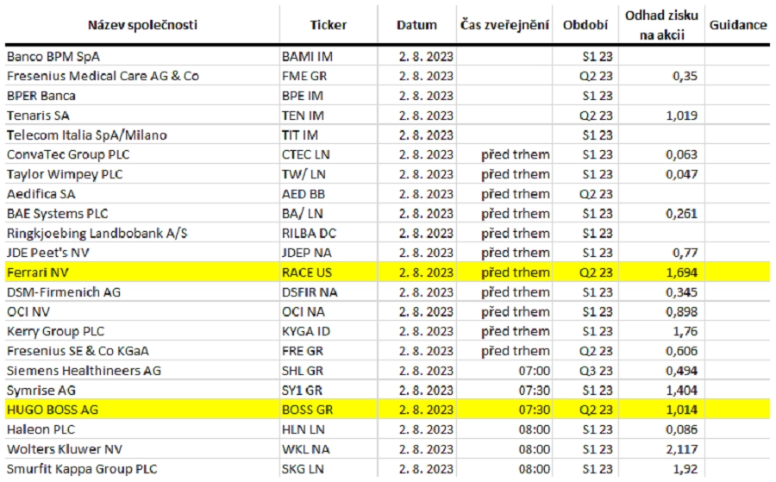The width and height of the screenshot is (776, 482).
Task: Click EPS estimate '2,117'
Action: tap(681, 449)
